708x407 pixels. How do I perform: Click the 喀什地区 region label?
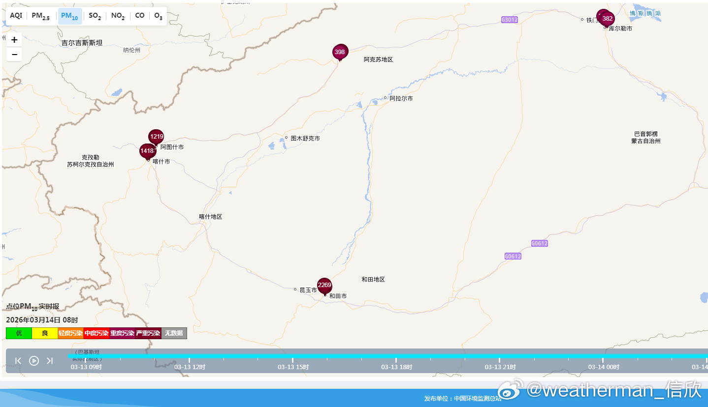click(x=211, y=217)
